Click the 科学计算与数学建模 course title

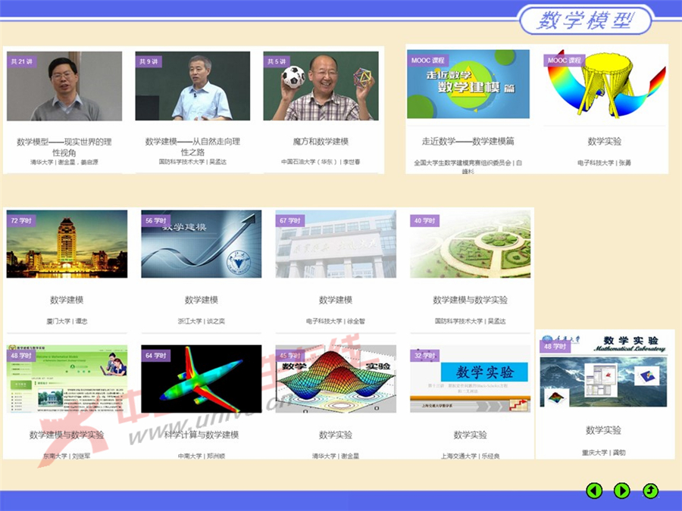(202, 435)
